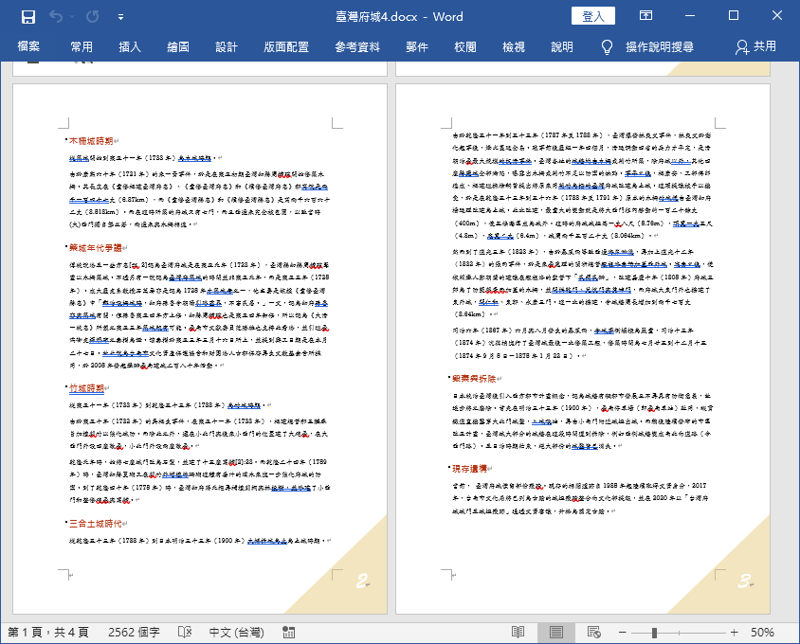Click the 築城年代爭議 heading
Image resolution: width=800 pixels, height=644 pixels.
(x=96, y=248)
